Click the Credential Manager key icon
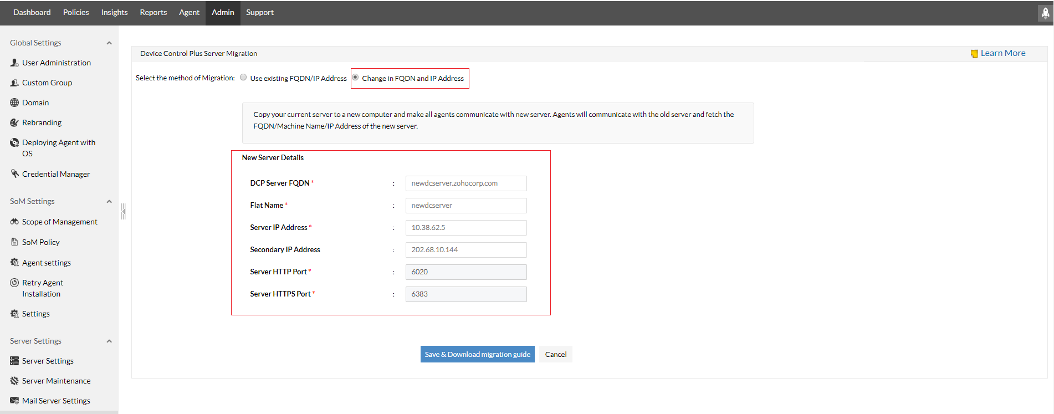This screenshot has width=1054, height=414. [x=14, y=173]
